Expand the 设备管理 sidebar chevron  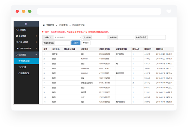tap(36, 36)
